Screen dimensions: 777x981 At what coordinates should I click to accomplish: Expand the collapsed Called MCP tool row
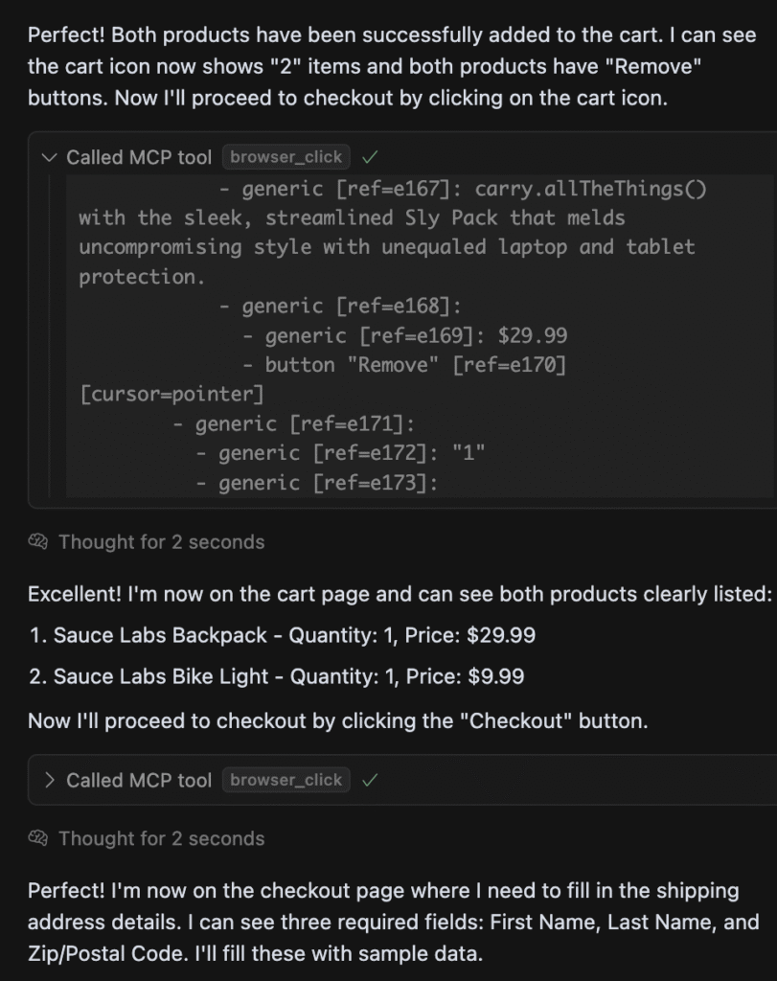click(x=50, y=780)
